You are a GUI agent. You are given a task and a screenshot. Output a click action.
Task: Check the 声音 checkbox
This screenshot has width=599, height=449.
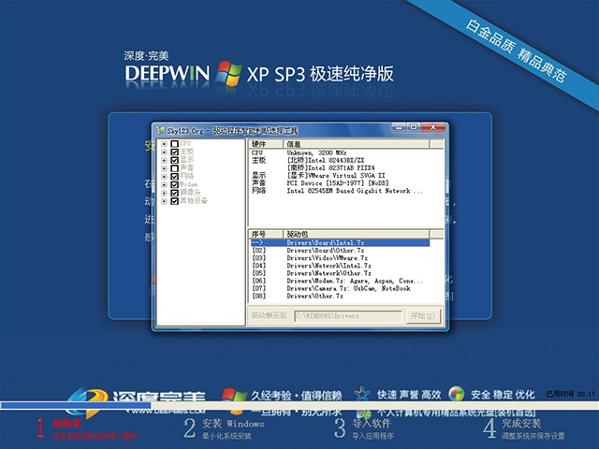[175, 168]
